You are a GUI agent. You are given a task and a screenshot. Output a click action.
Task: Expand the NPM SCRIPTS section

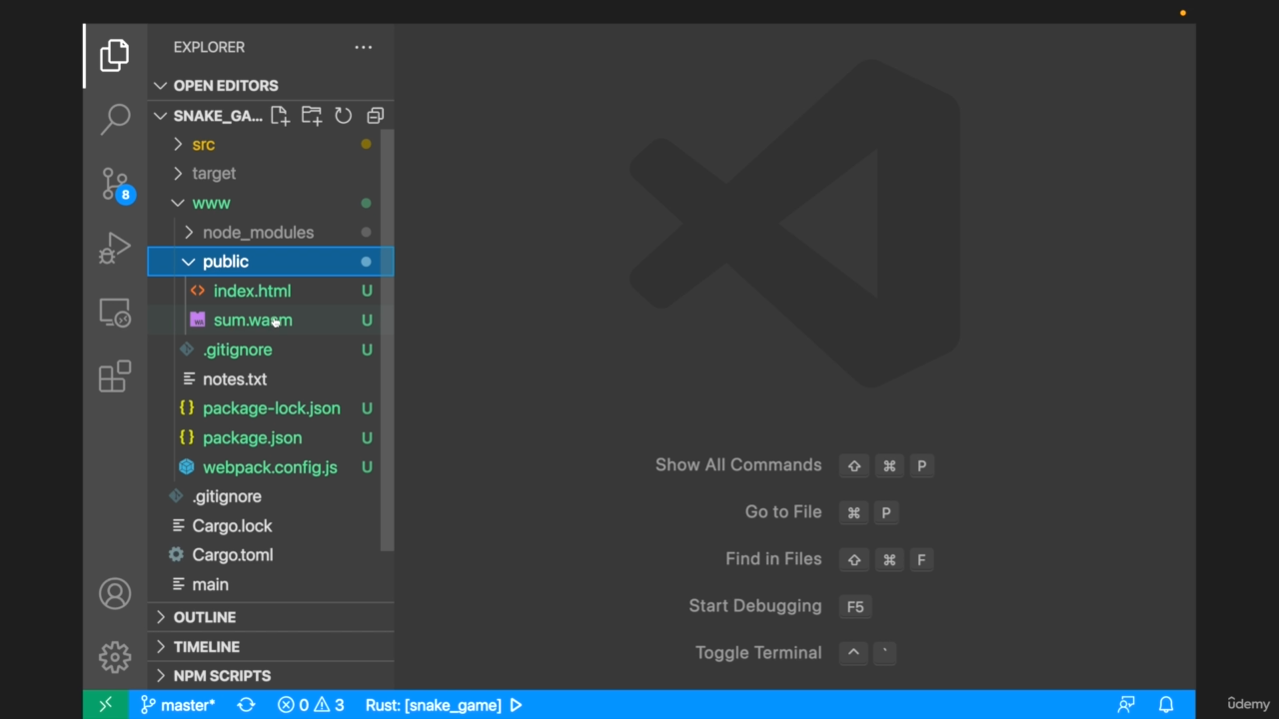[x=221, y=676]
